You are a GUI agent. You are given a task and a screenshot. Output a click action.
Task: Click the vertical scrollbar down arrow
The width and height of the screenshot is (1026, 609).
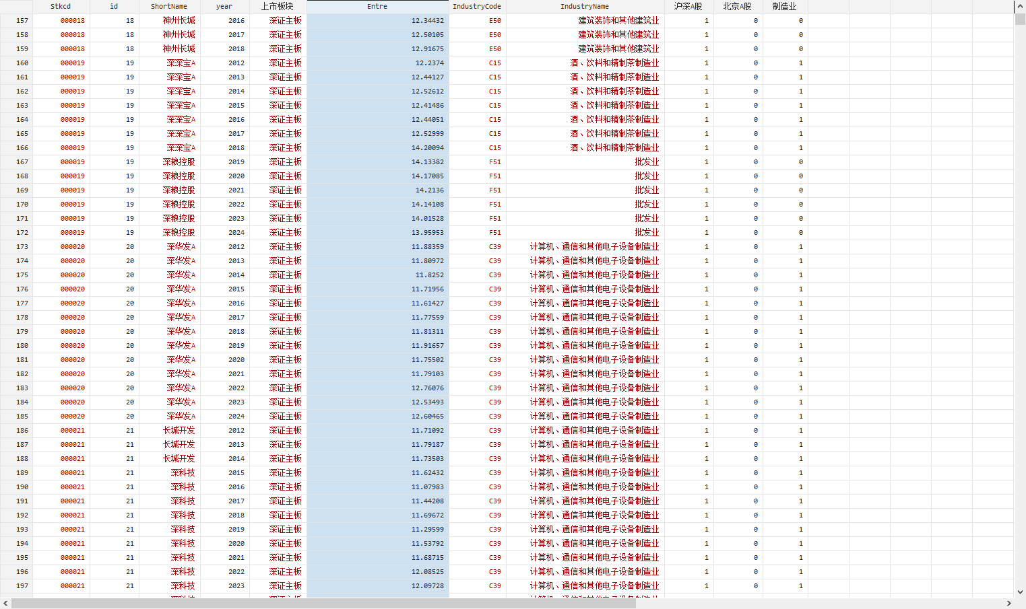(x=1020, y=592)
